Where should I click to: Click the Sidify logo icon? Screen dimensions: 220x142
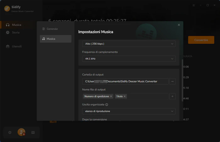7,8
